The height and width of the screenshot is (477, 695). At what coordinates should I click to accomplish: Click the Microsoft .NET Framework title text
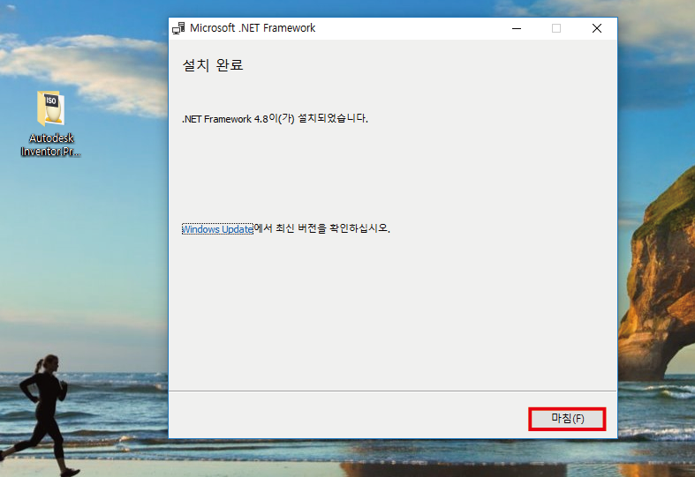[x=253, y=28]
